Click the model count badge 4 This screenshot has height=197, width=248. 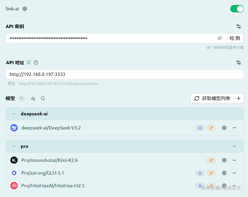pos(21,98)
